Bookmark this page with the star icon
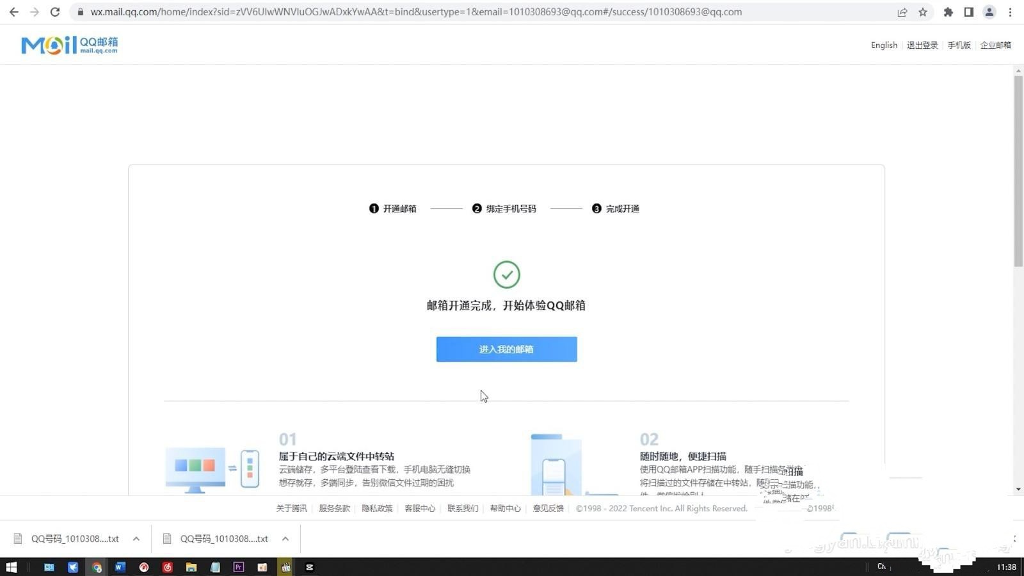This screenshot has width=1024, height=576. [923, 12]
